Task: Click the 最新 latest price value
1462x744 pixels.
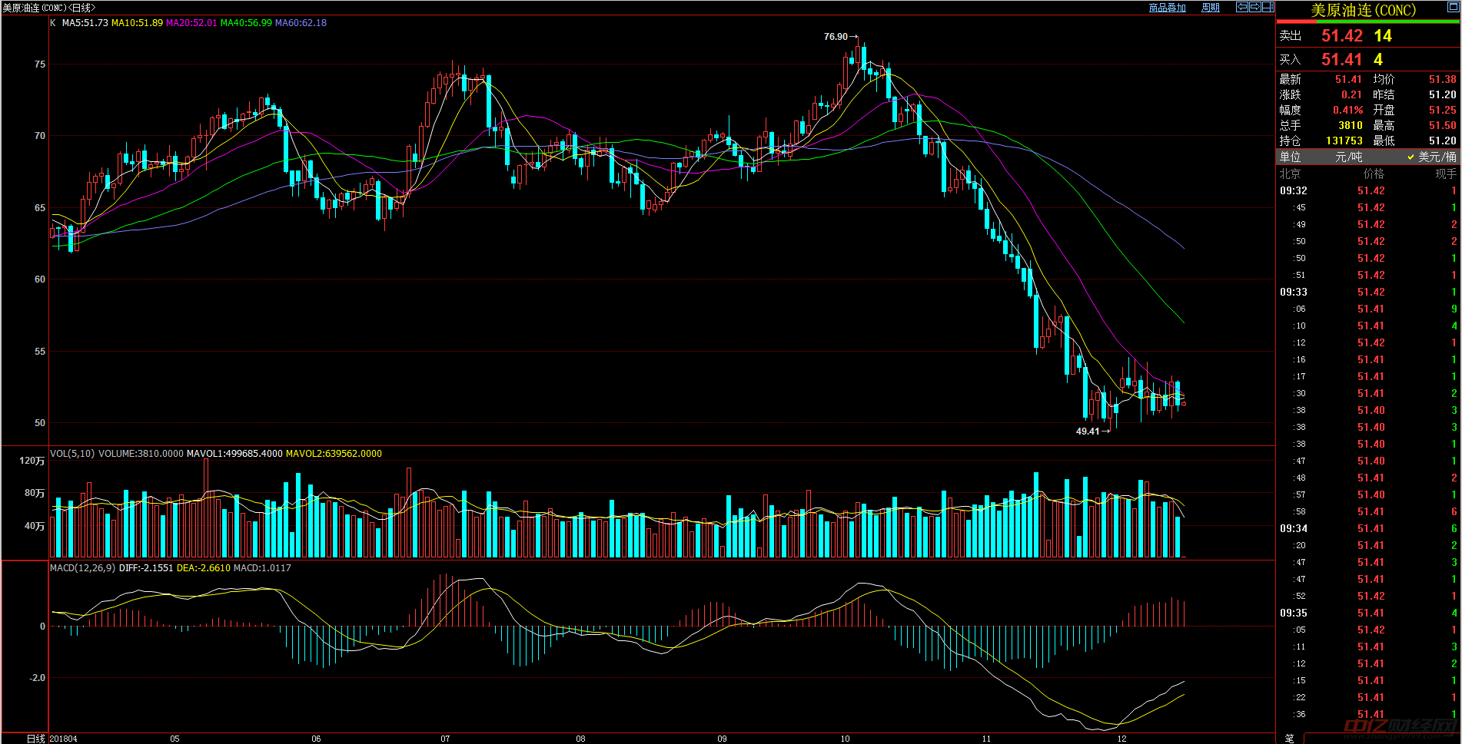Action: 1348,79
